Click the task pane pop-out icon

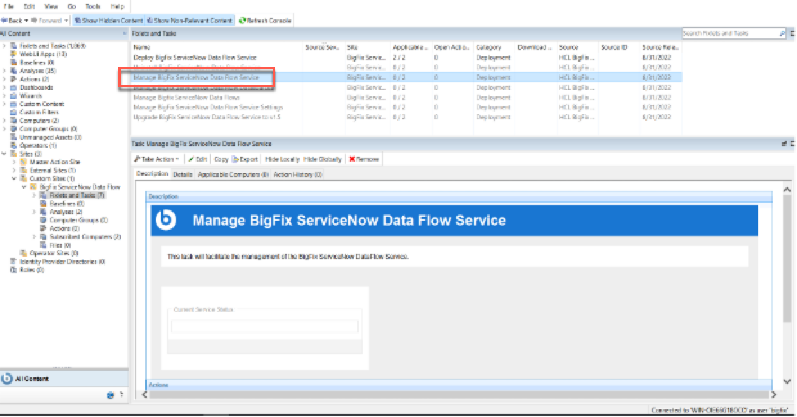tap(784, 144)
